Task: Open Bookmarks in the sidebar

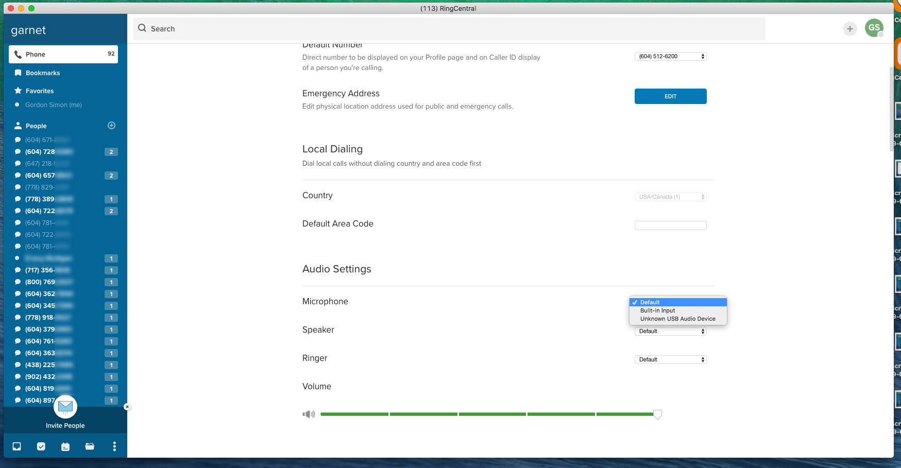Action: (x=43, y=73)
